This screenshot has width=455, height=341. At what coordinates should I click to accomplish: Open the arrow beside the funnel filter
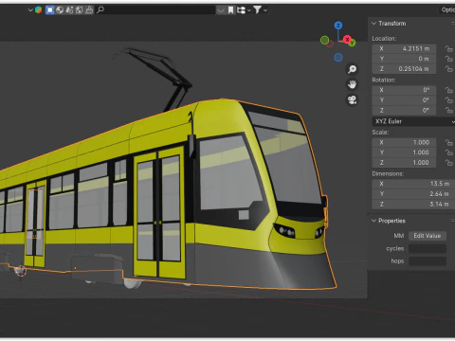click(265, 10)
